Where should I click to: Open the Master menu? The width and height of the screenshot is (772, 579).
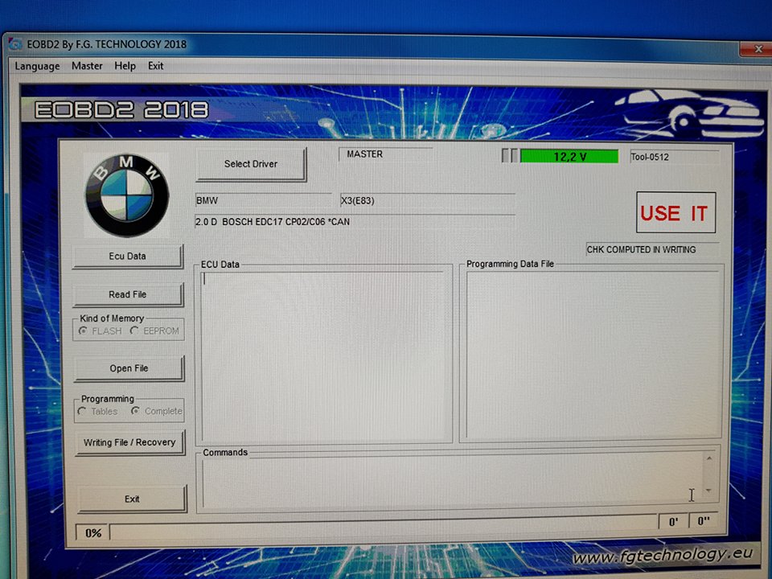(x=87, y=66)
